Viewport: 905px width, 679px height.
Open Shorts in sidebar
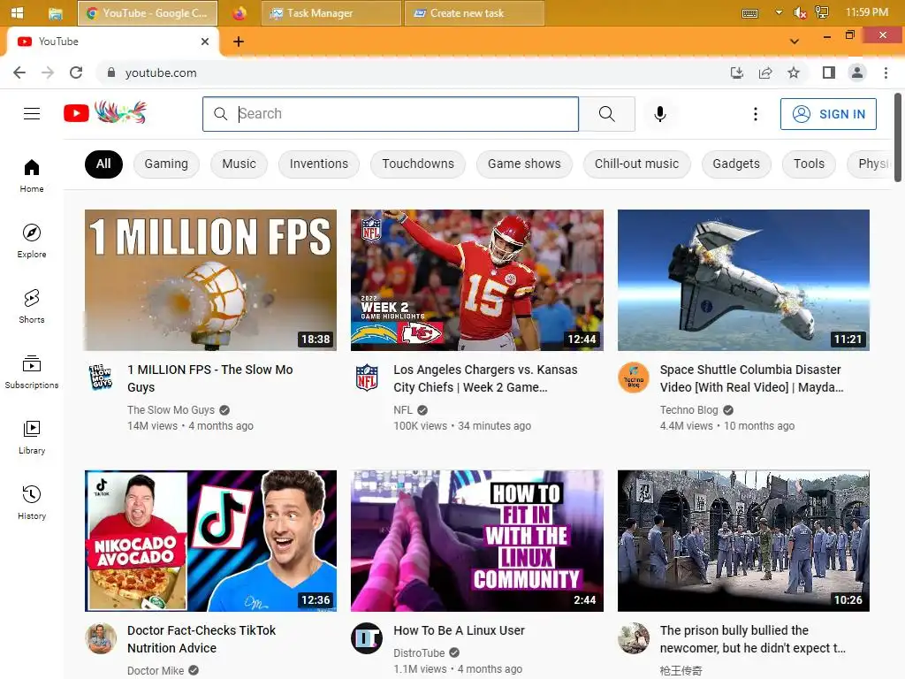32,306
